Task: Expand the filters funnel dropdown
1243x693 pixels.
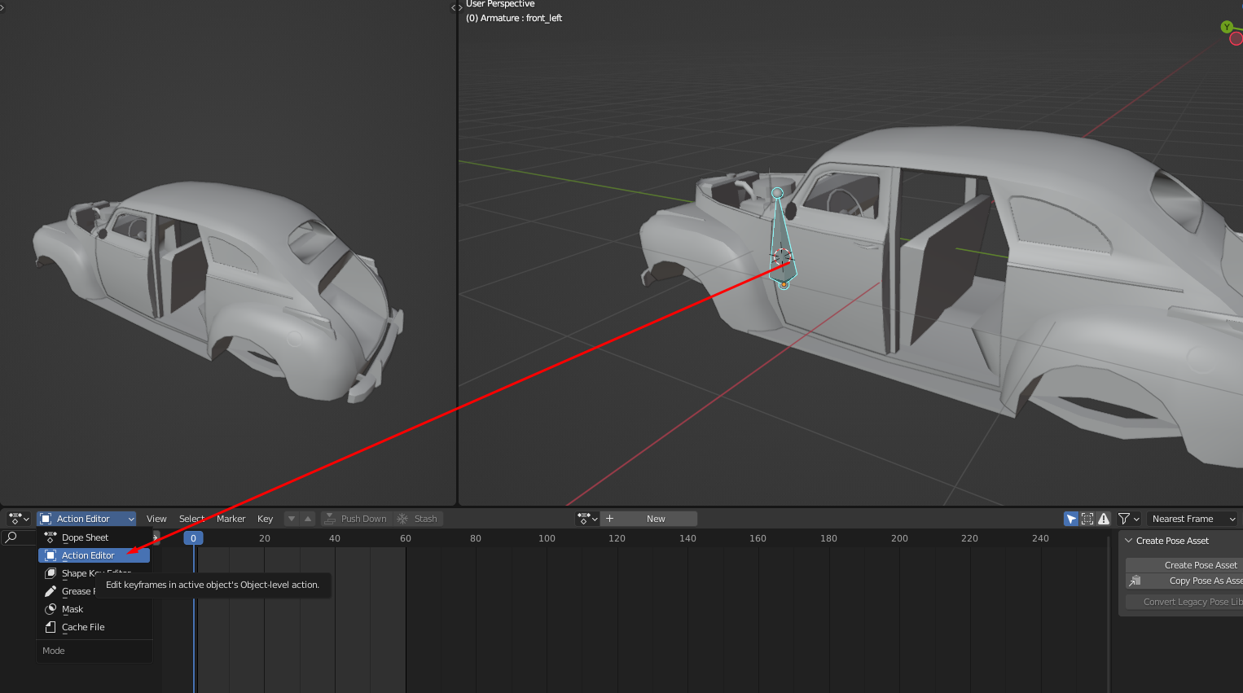Action: pos(1128,519)
